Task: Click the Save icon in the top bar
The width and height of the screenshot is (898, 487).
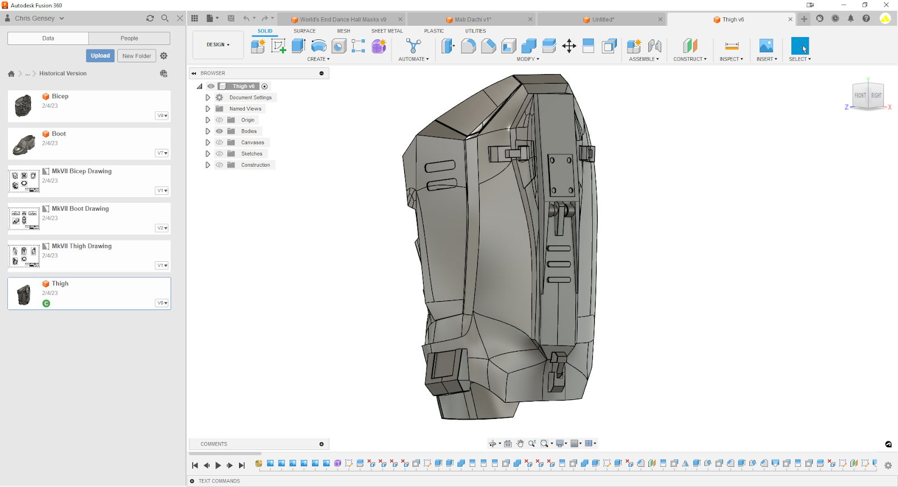Action: point(231,19)
